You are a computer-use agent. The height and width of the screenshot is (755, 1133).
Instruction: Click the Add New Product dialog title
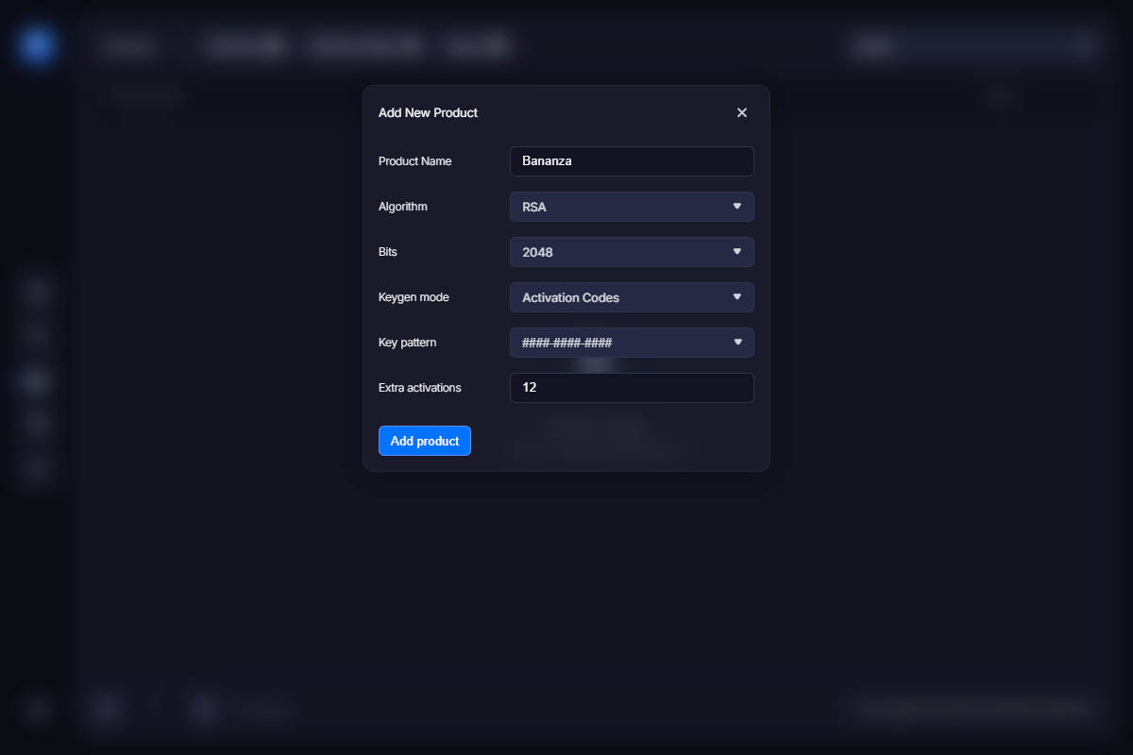pos(428,113)
